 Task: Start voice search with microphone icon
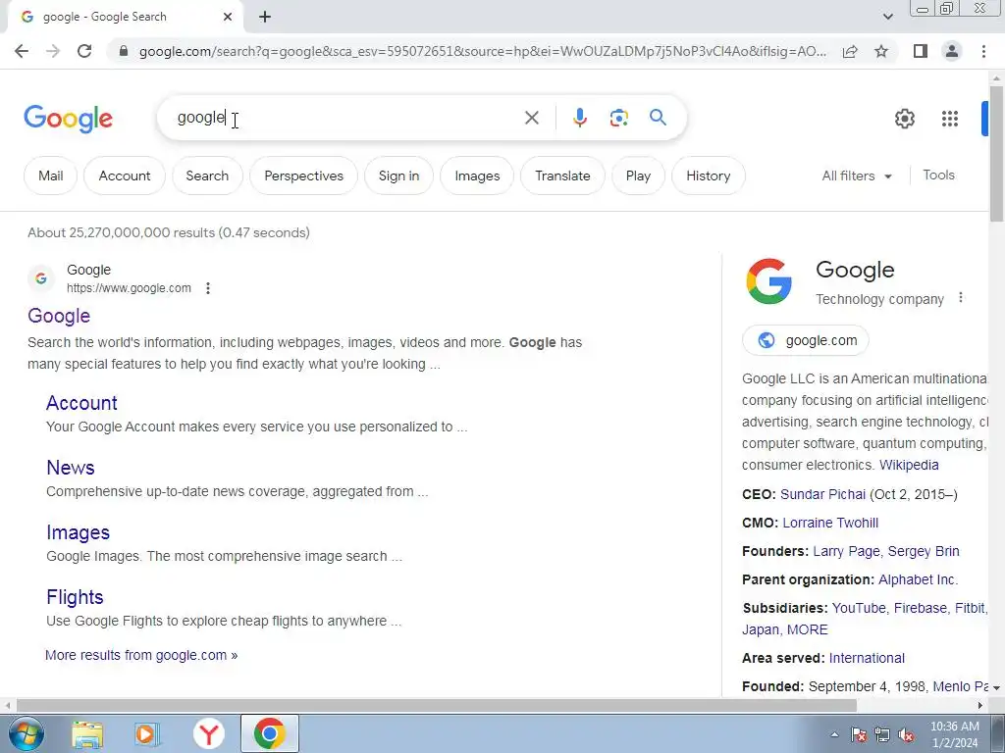click(579, 118)
